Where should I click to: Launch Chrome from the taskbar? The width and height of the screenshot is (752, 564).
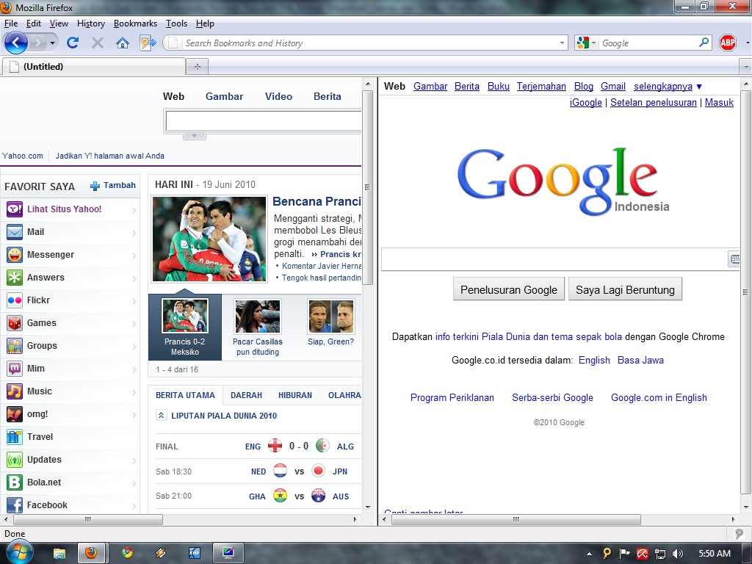(x=126, y=553)
